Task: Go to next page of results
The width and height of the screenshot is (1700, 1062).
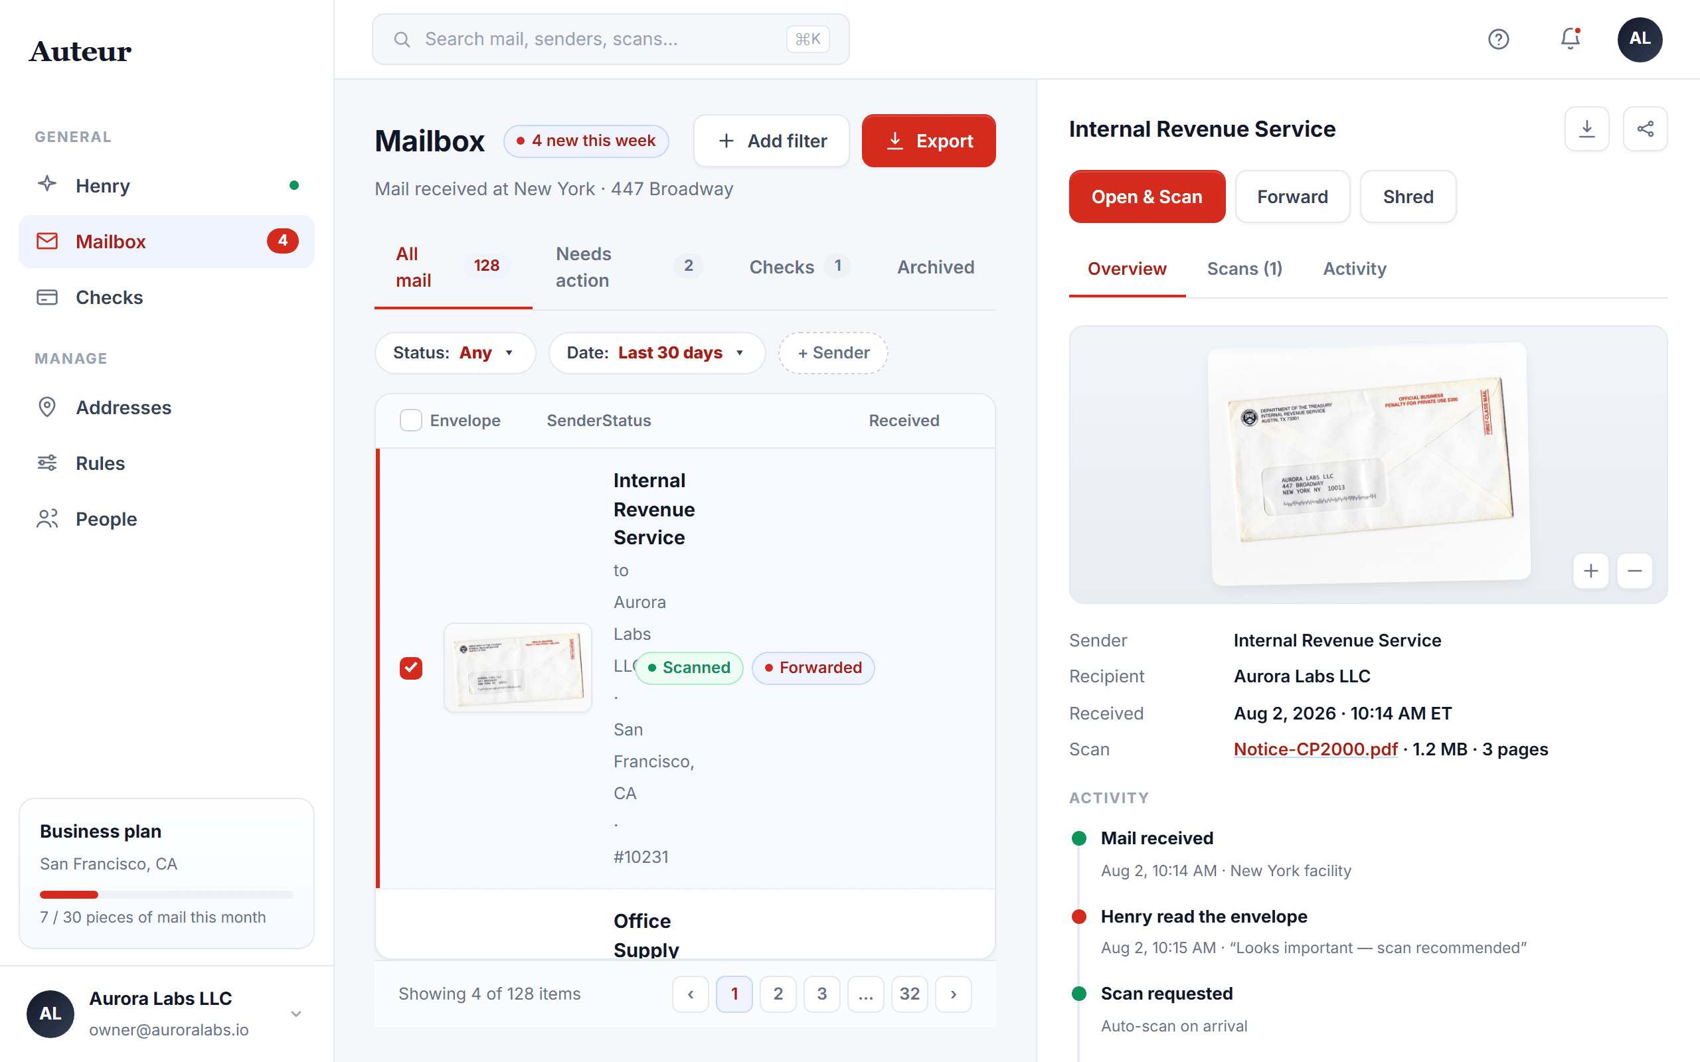Action: click(x=954, y=994)
